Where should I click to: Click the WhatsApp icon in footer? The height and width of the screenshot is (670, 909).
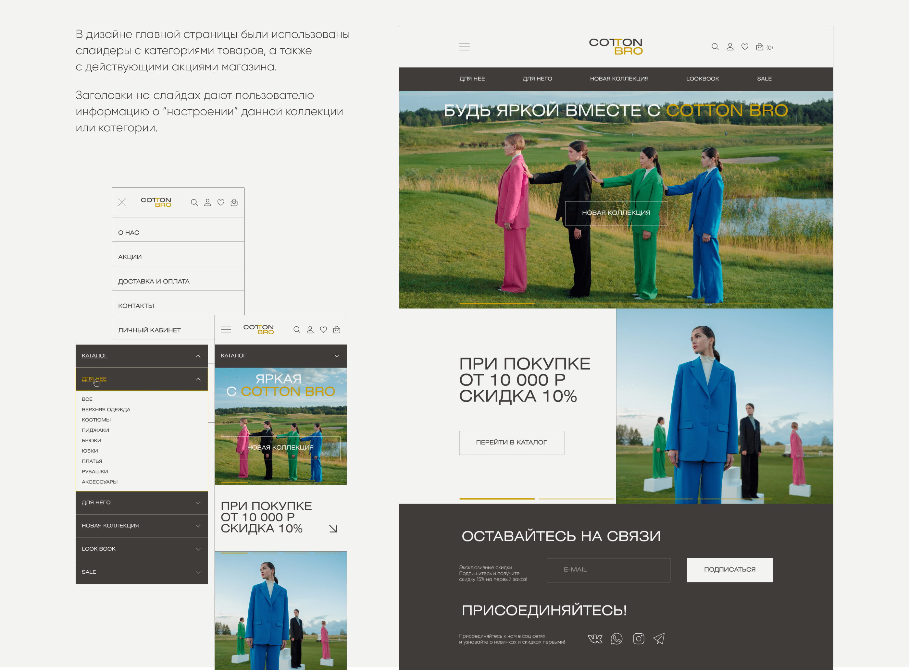pyautogui.click(x=616, y=639)
